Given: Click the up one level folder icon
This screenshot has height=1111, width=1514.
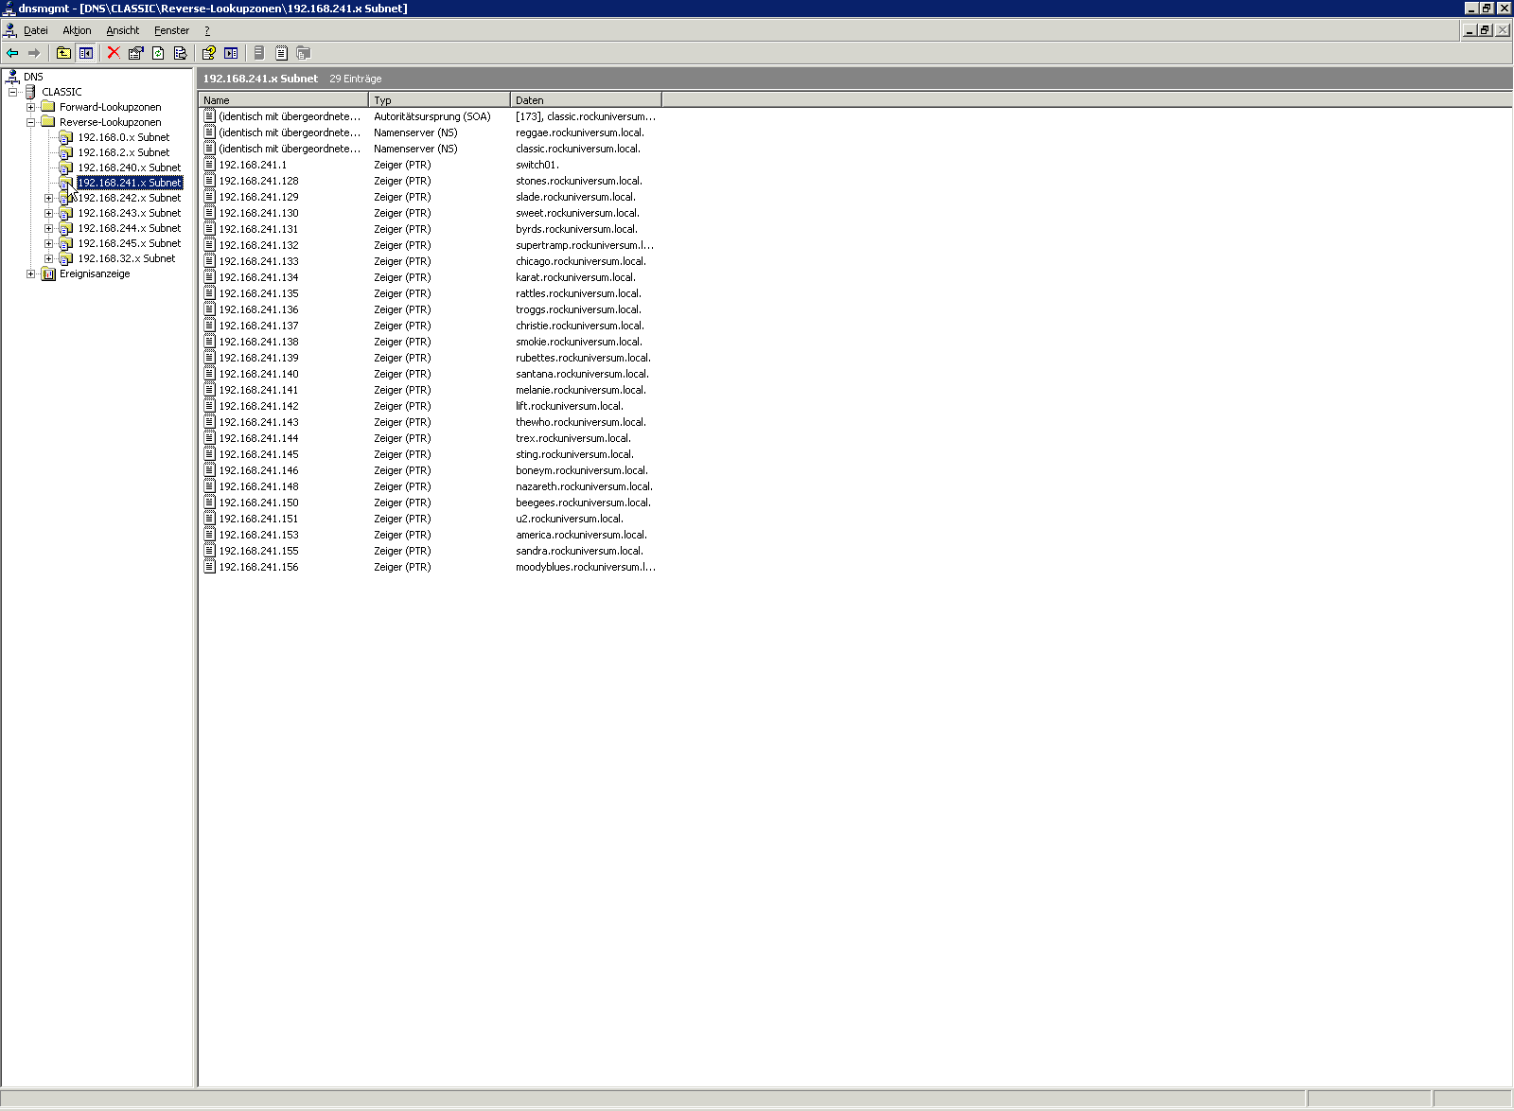Looking at the screenshot, I should (x=63, y=53).
